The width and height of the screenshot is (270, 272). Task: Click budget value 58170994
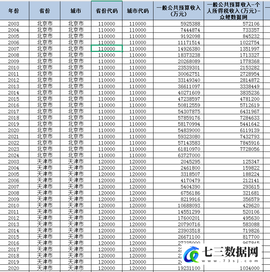pyautogui.click(x=189, y=124)
